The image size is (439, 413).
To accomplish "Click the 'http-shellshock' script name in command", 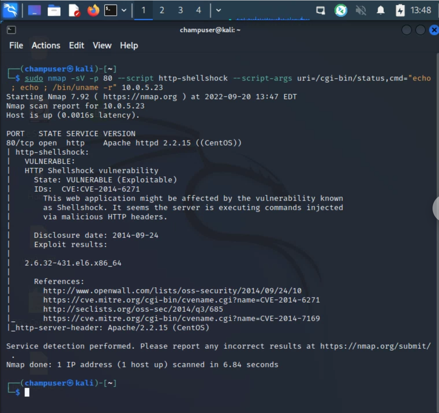I will click(x=193, y=78).
